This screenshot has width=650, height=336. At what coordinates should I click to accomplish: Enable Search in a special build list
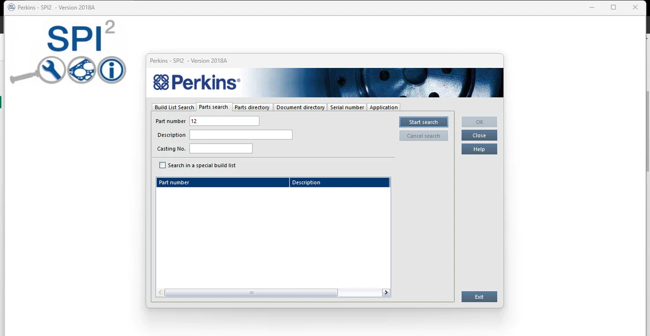click(x=162, y=165)
